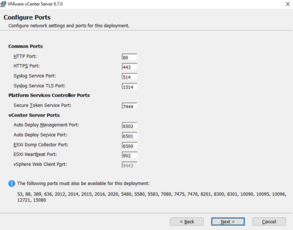Click the vSphere Web Client Port label
The width and height of the screenshot is (293, 230).
coord(40,165)
